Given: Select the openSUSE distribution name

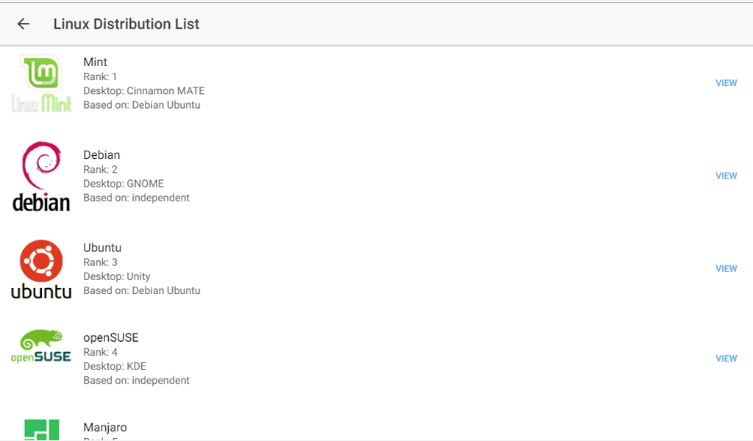Looking at the screenshot, I should 111,337.
